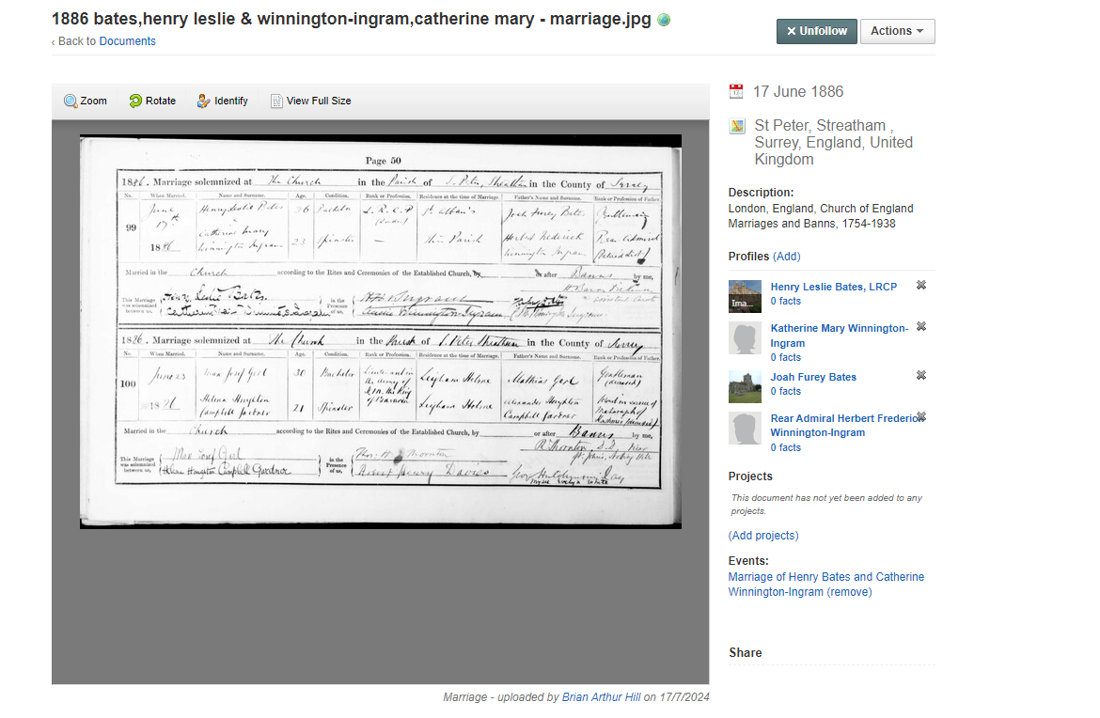
Task: Click the Add profiles link
Action: 787,257
